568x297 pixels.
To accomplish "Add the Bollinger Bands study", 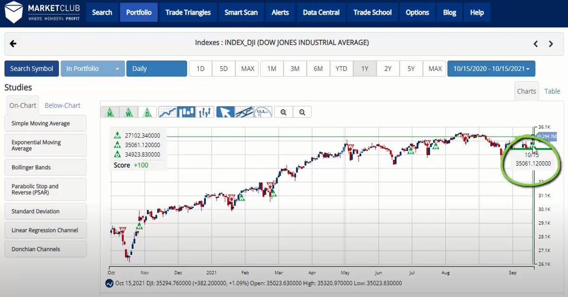I will [45, 167].
